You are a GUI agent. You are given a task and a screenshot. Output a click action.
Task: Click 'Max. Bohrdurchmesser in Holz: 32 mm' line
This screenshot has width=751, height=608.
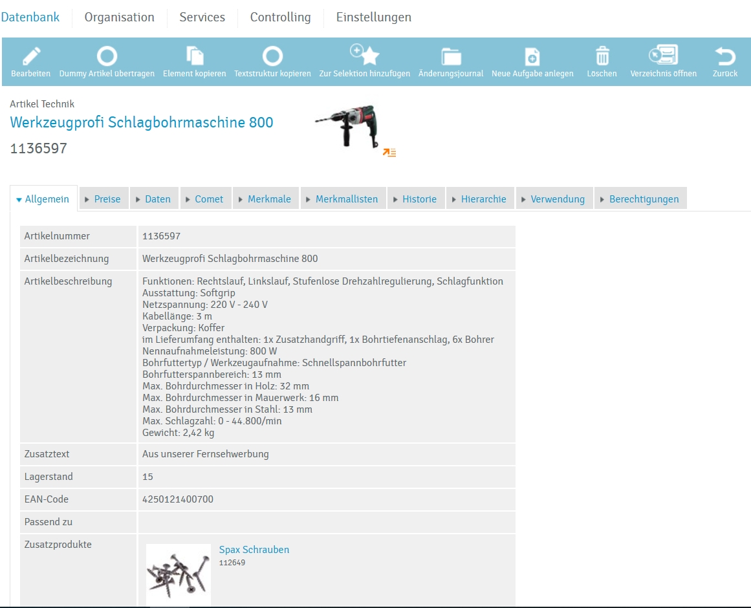click(x=226, y=386)
